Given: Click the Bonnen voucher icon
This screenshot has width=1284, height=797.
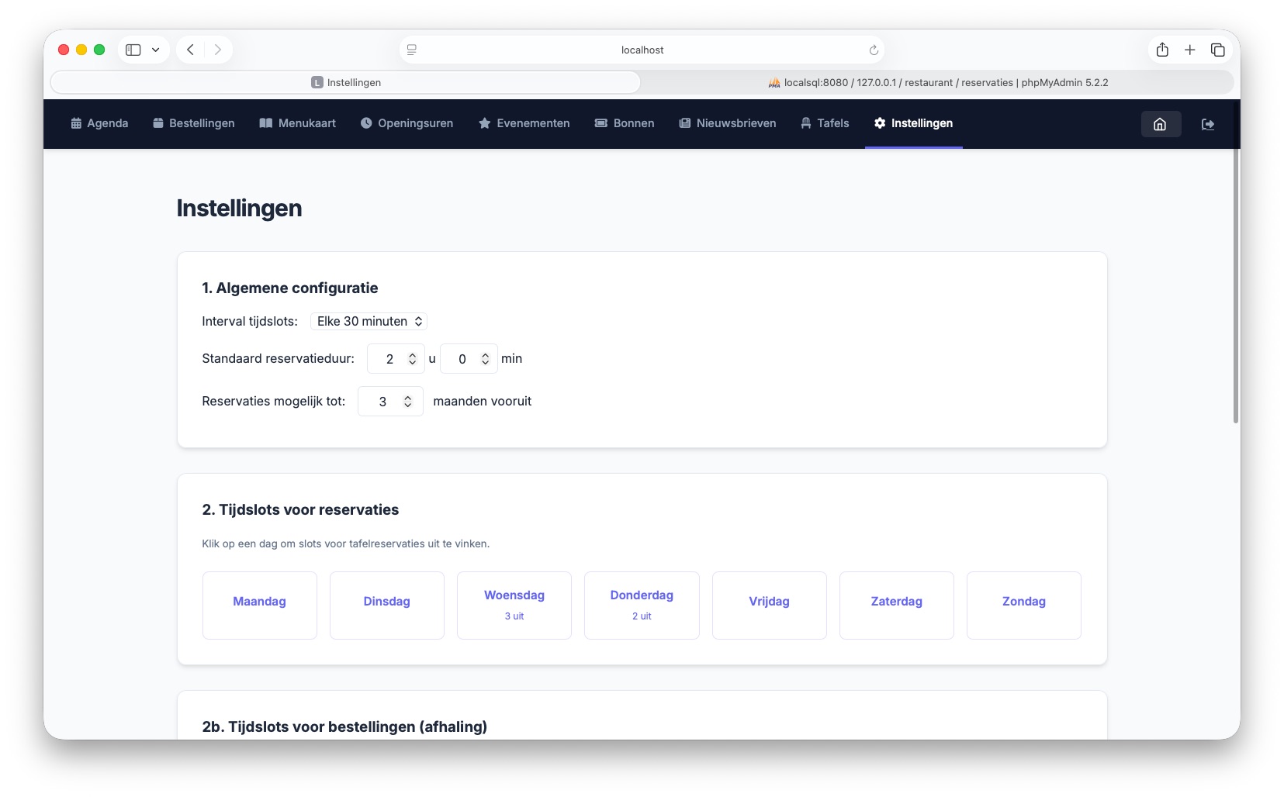Looking at the screenshot, I should pyautogui.click(x=601, y=123).
